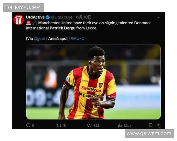Screen dimensions: 177x141
Task: Click the retweet icon
Action: [x=59, y=125]
